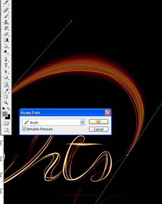Open the Brush tool dropdown in Stroke Path
The height and width of the screenshot is (204, 162).
tap(82, 122)
